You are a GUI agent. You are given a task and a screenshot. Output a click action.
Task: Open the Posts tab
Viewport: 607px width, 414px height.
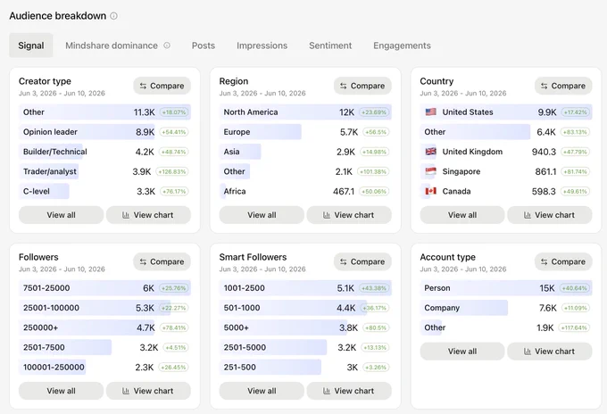click(204, 46)
